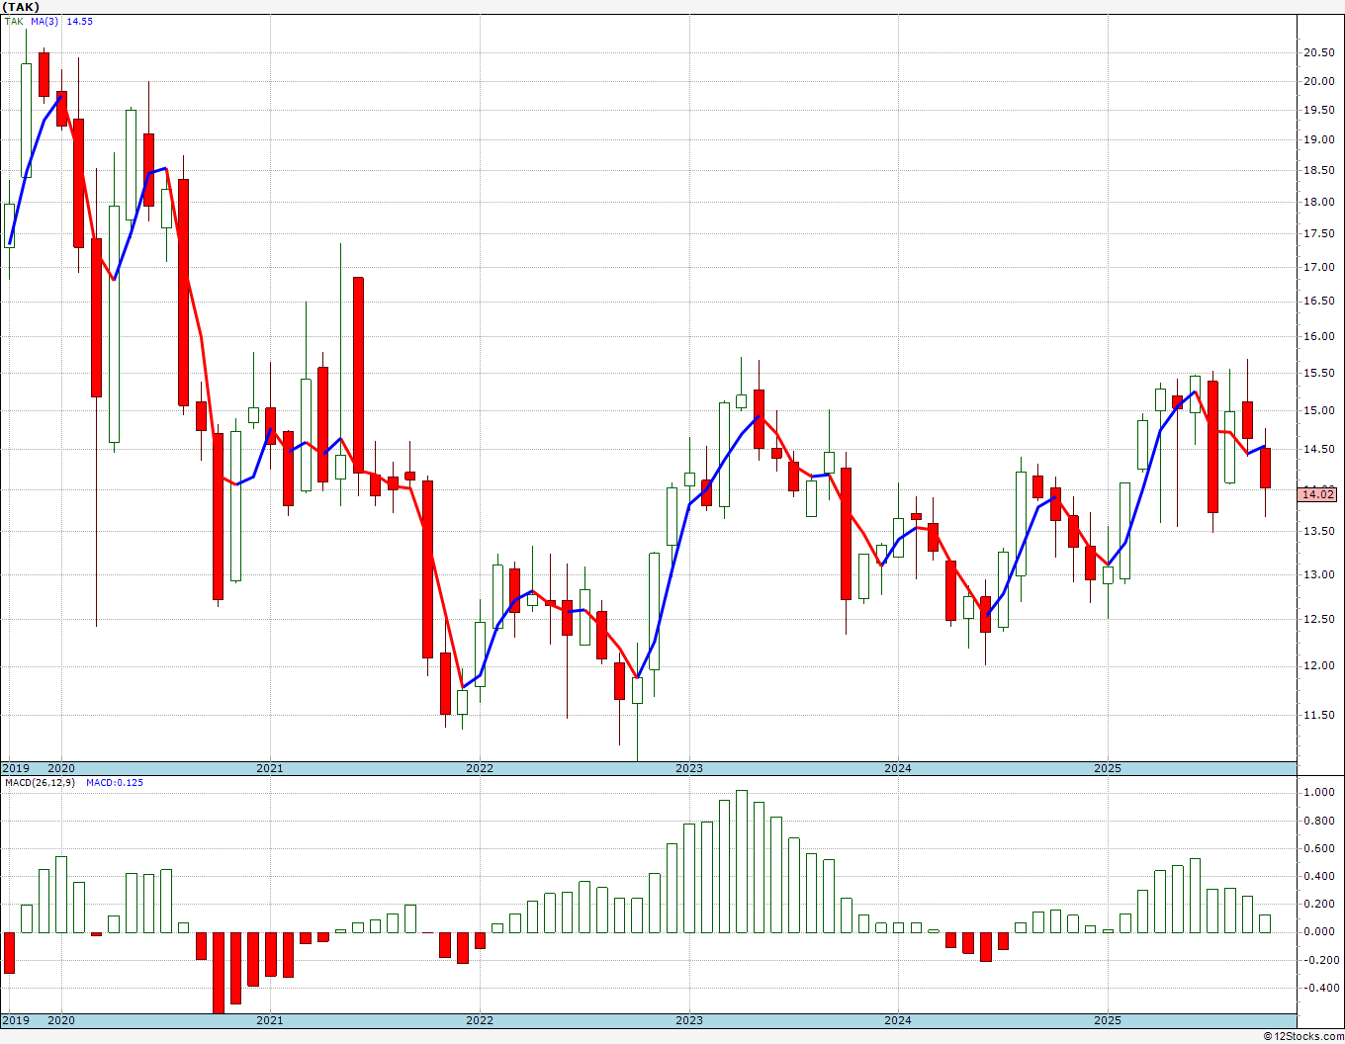Select the 15.50 price axis label
This screenshot has width=1345, height=1044.
(x=1317, y=374)
